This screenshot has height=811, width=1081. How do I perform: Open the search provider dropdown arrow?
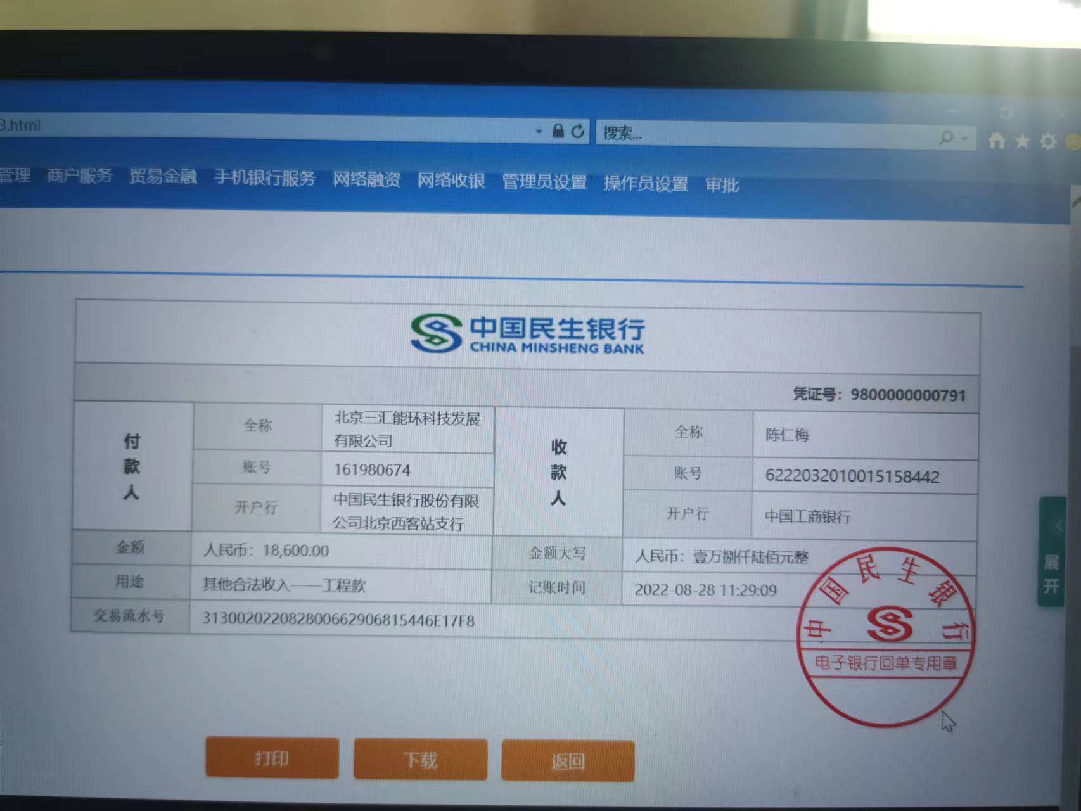pyautogui.click(x=964, y=137)
